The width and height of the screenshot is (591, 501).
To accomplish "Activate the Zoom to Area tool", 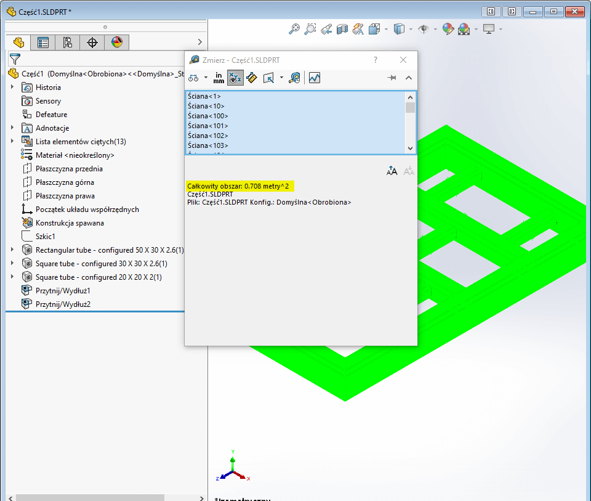I will (309, 29).
